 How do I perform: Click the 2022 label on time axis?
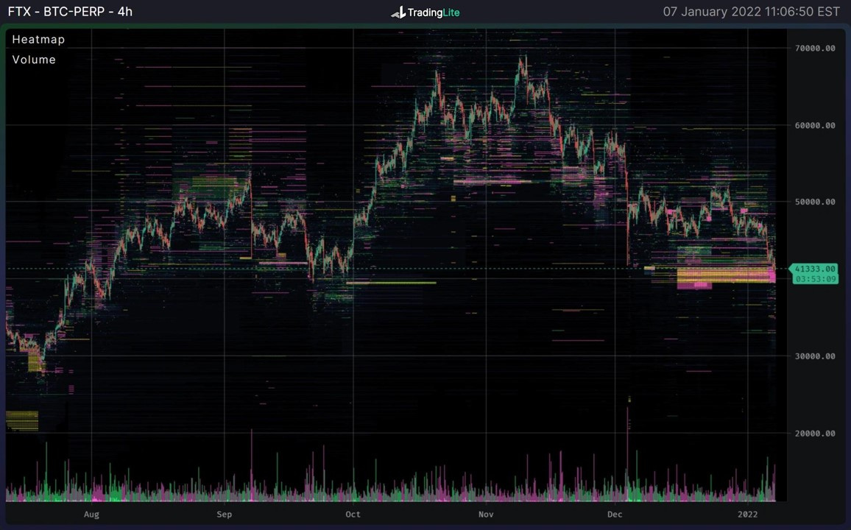(x=747, y=515)
